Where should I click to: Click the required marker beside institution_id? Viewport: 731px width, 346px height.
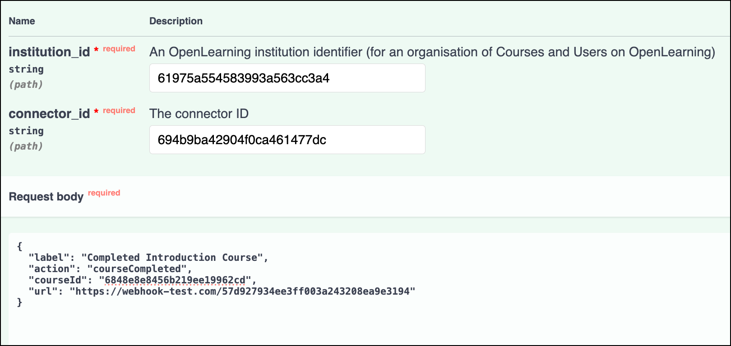119,49
